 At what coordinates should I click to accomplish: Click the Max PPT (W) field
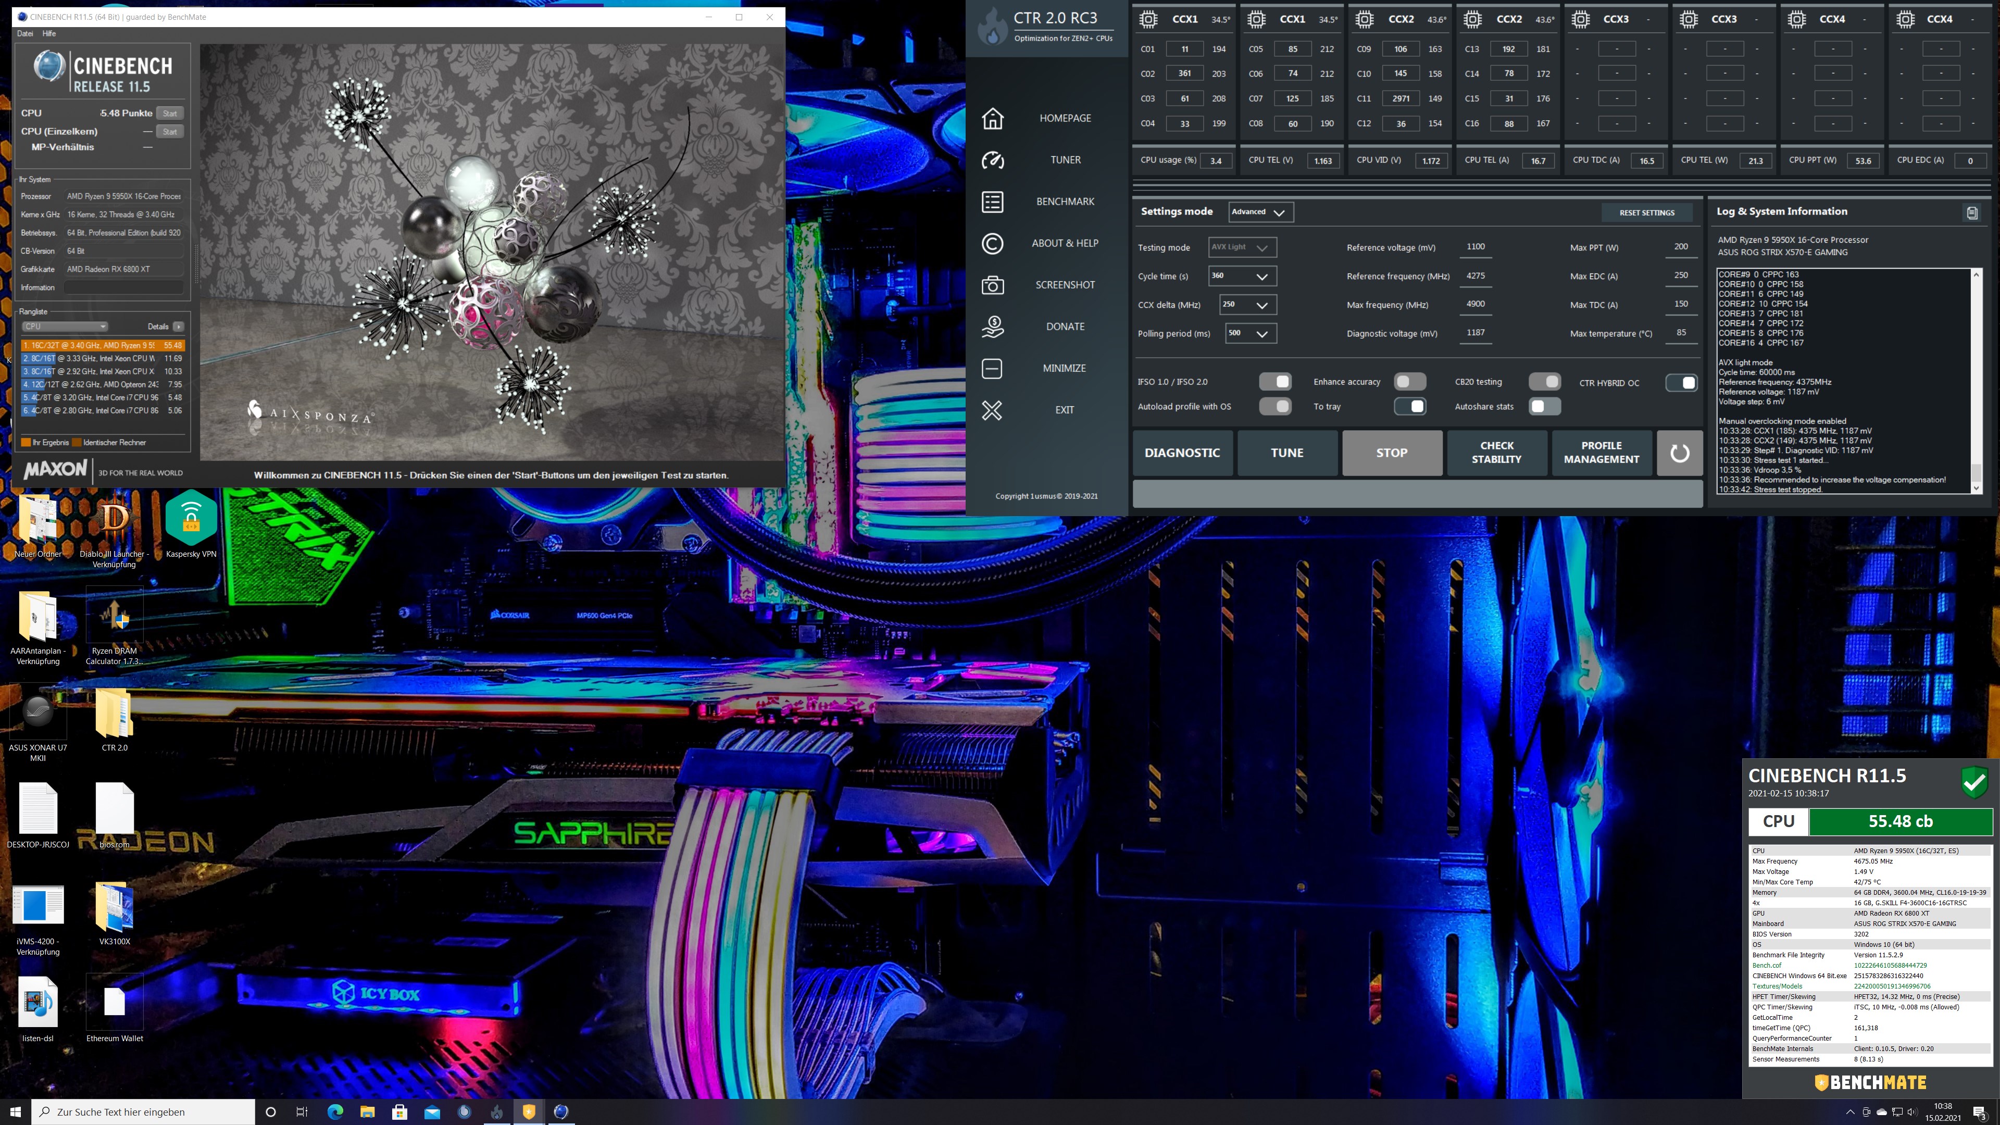point(1681,247)
